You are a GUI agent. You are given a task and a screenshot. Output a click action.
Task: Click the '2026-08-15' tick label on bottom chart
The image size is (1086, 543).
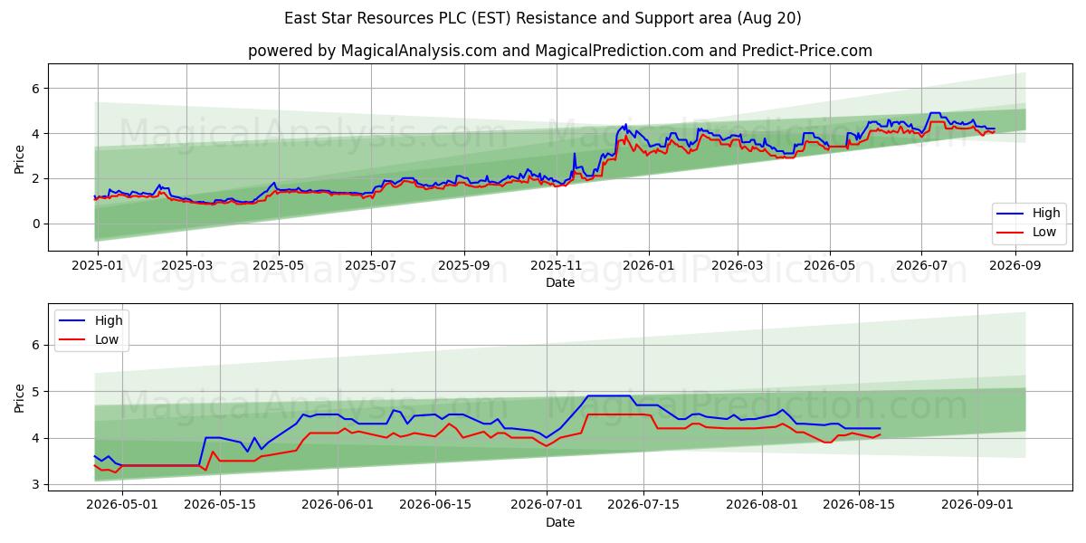859,505
